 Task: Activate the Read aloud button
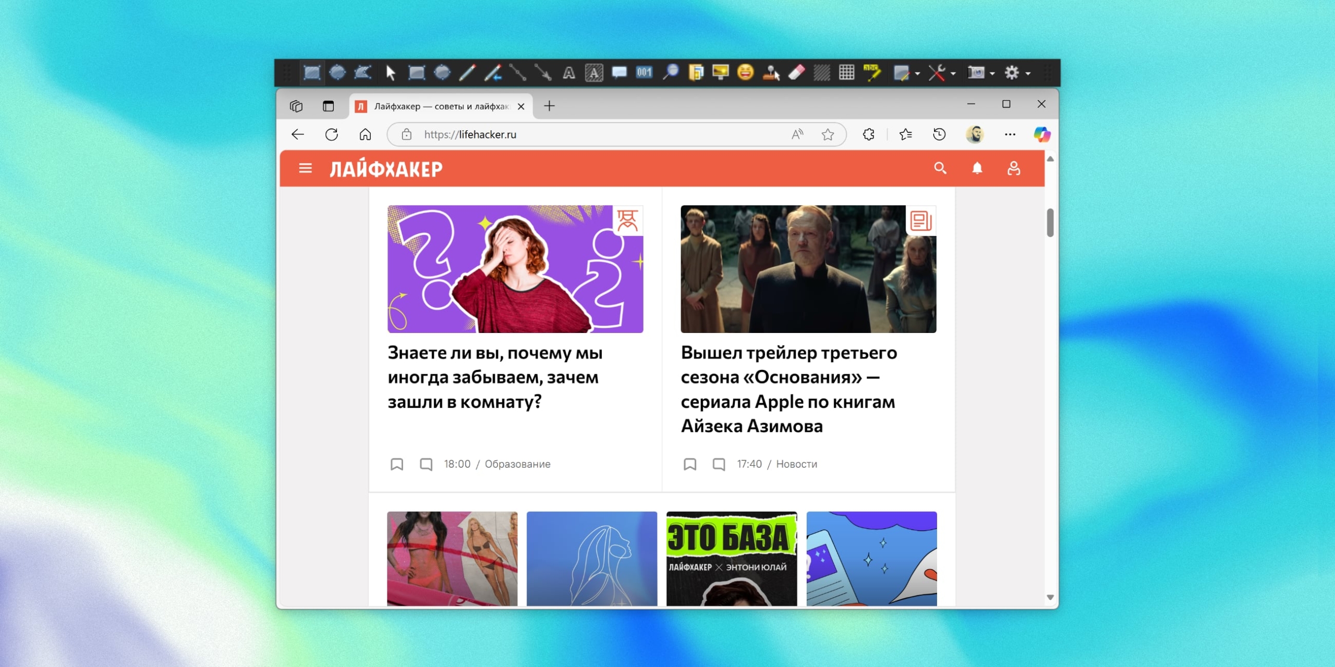click(797, 134)
